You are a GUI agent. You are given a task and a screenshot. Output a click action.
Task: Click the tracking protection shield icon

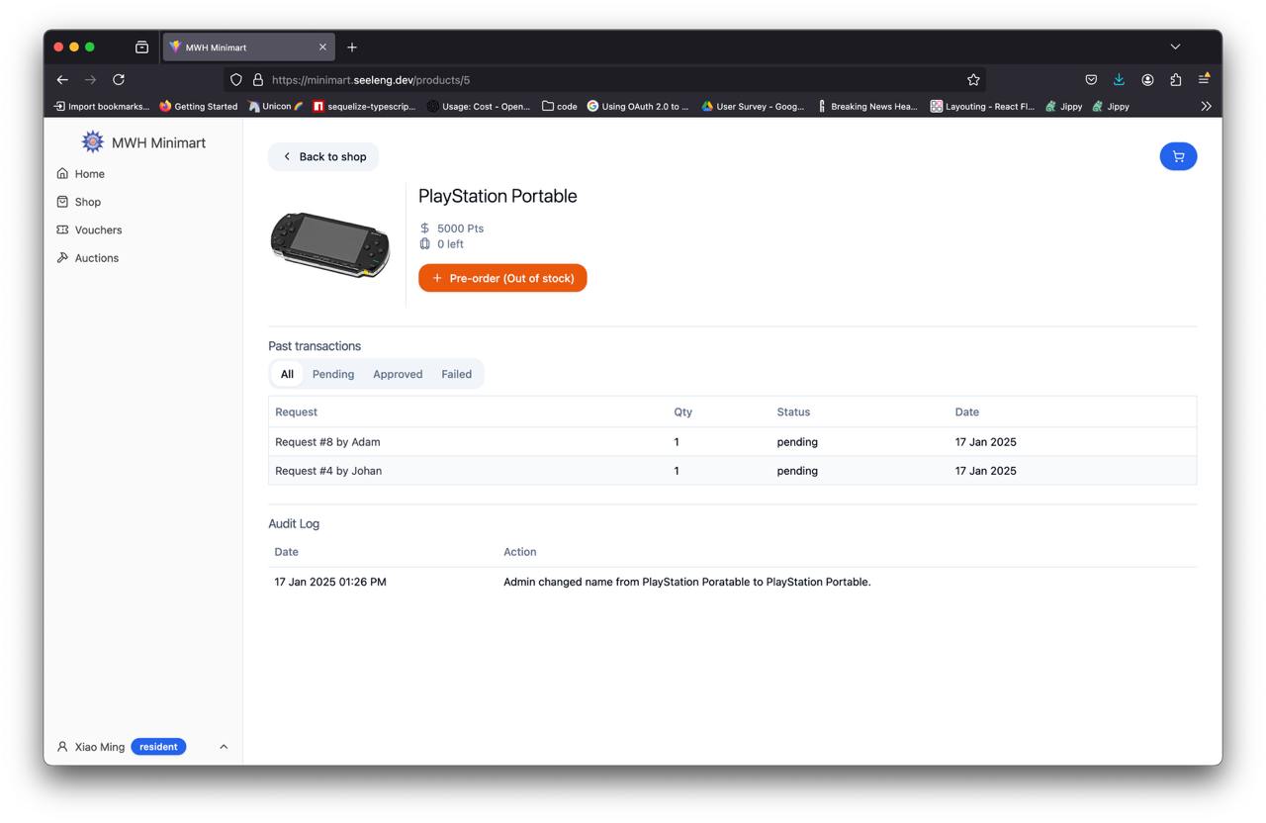(x=235, y=79)
